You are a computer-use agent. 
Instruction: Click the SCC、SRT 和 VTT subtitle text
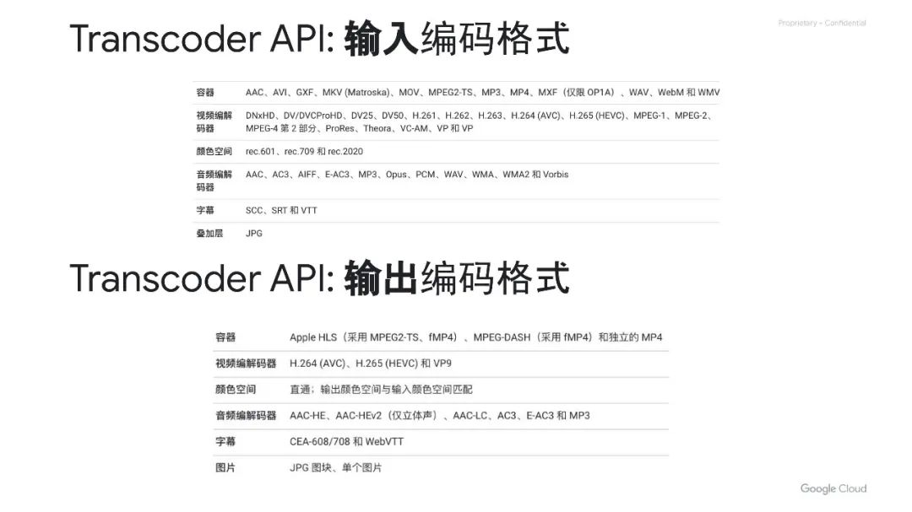(281, 210)
